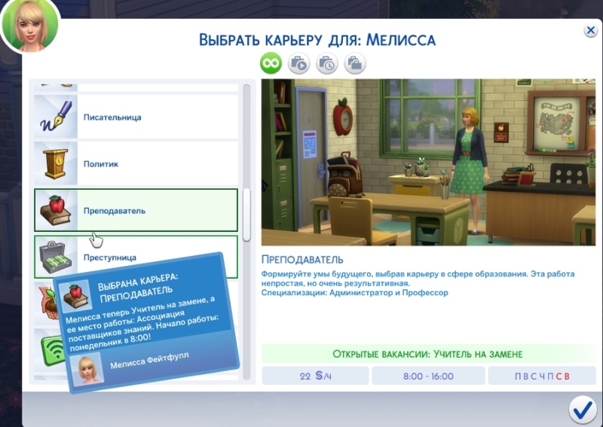Filter careers by multiple briefcases icon
The width and height of the screenshot is (603, 427).
[355, 63]
